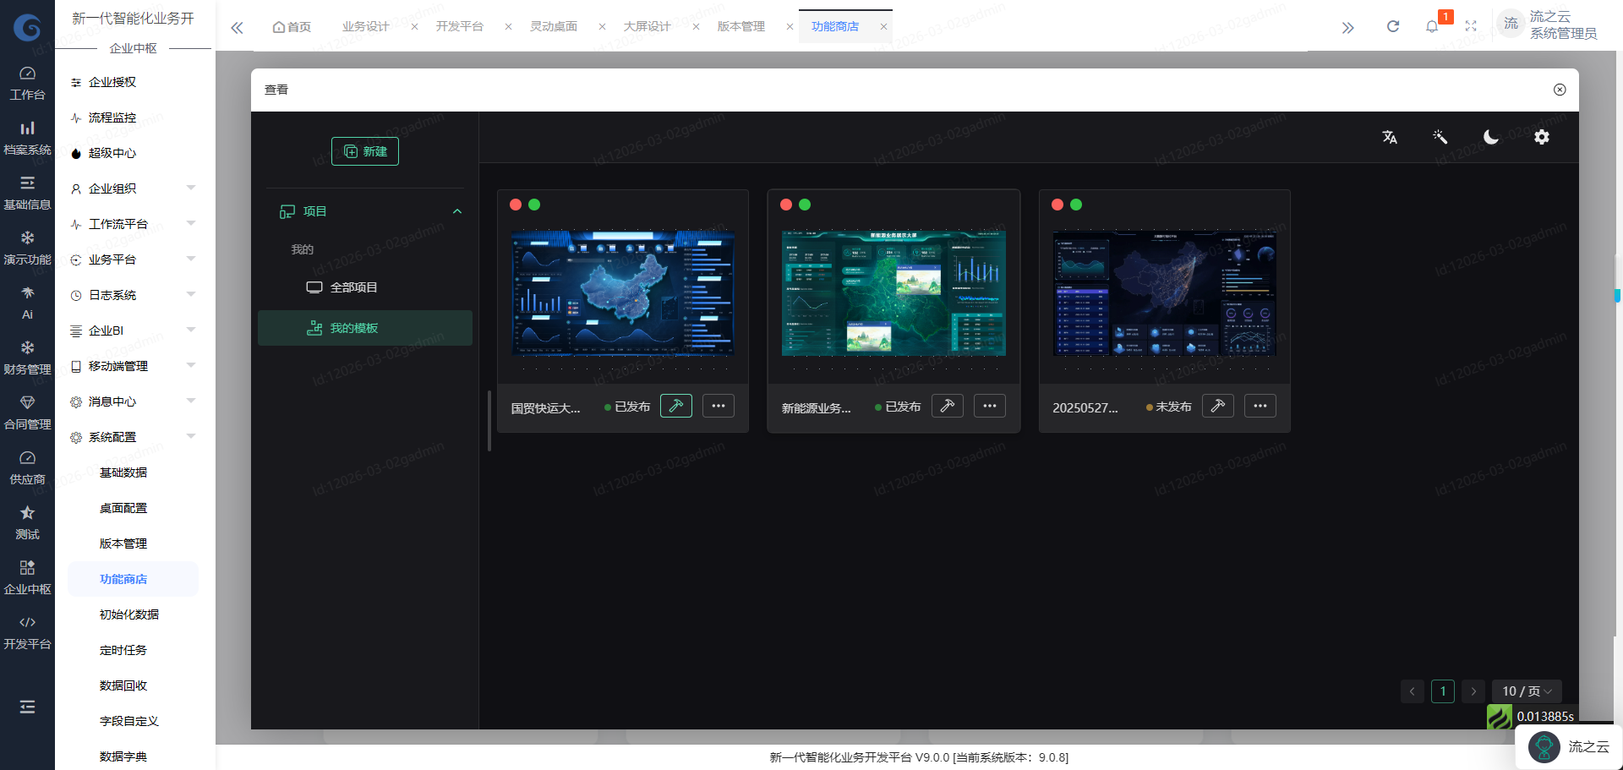Open 初始化数据 in the sidebar
The height and width of the screenshot is (770, 1623).
[x=129, y=614]
